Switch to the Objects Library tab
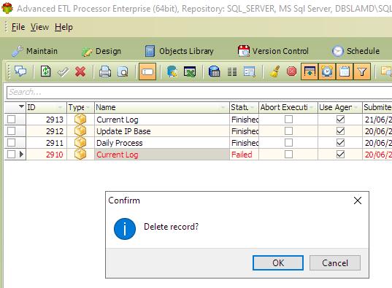Screen dimensions: 392x288 click(180, 51)
